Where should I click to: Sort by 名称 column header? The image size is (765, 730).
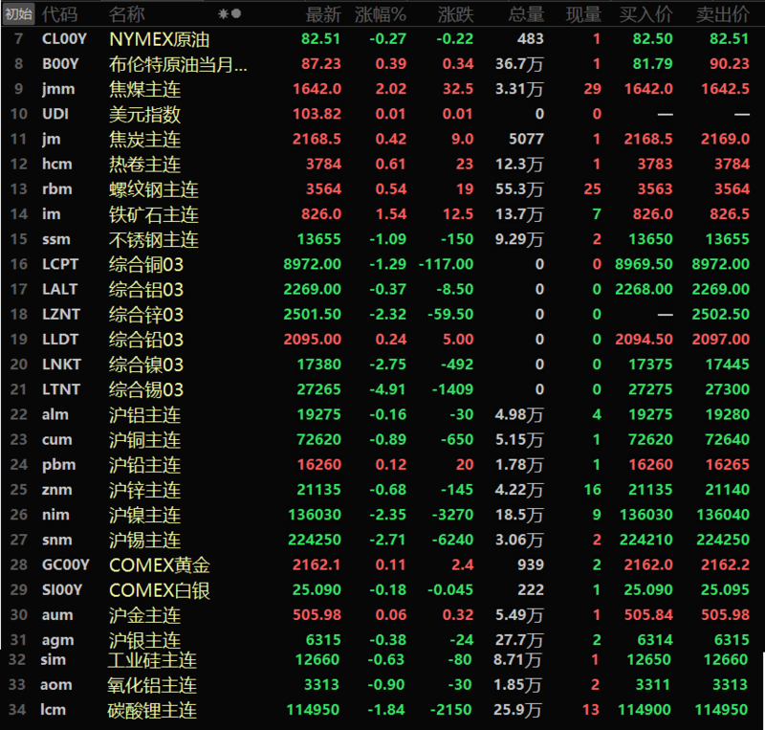pyautogui.click(x=127, y=14)
